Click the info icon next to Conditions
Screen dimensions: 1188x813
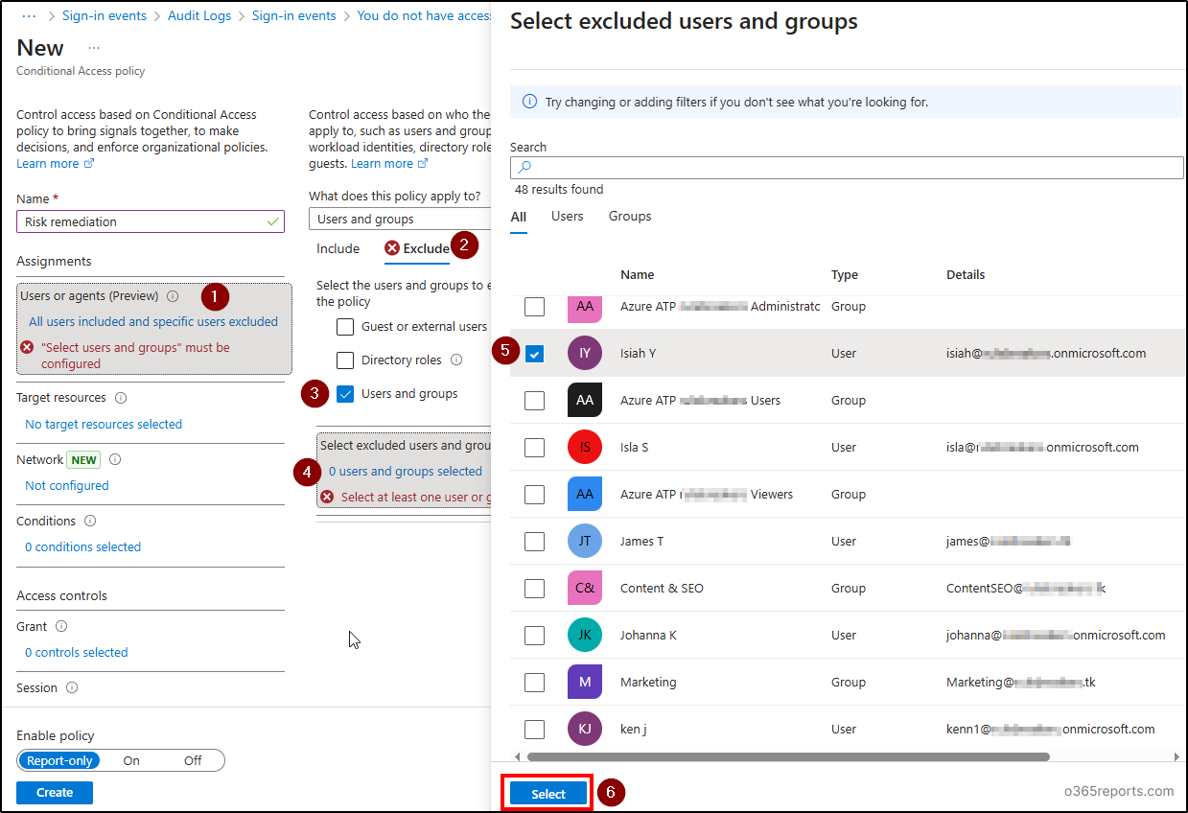tap(87, 521)
